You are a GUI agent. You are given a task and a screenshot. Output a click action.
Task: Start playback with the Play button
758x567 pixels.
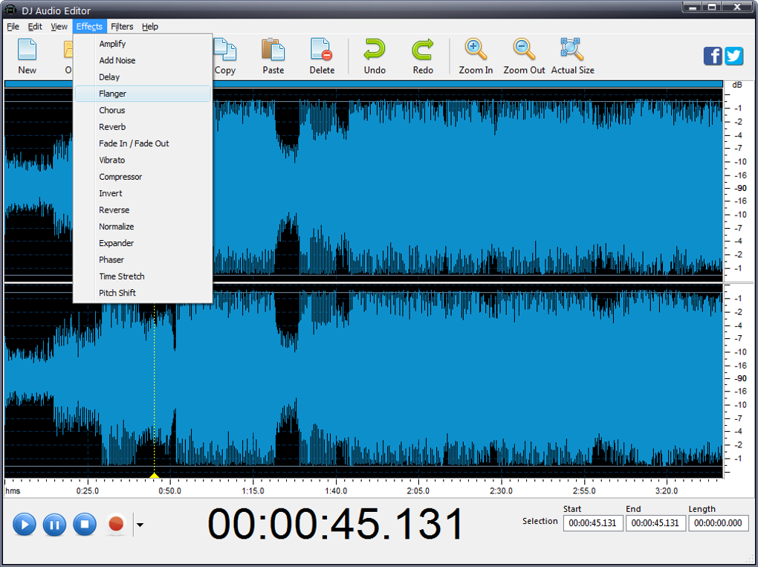coord(24,525)
